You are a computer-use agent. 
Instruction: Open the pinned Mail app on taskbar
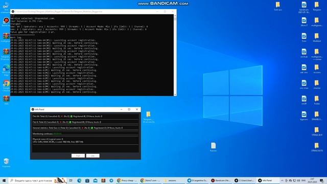96,180
